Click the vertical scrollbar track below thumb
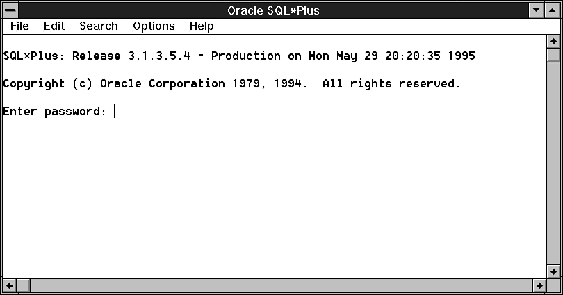The width and height of the screenshot is (563, 295). point(553,163)
